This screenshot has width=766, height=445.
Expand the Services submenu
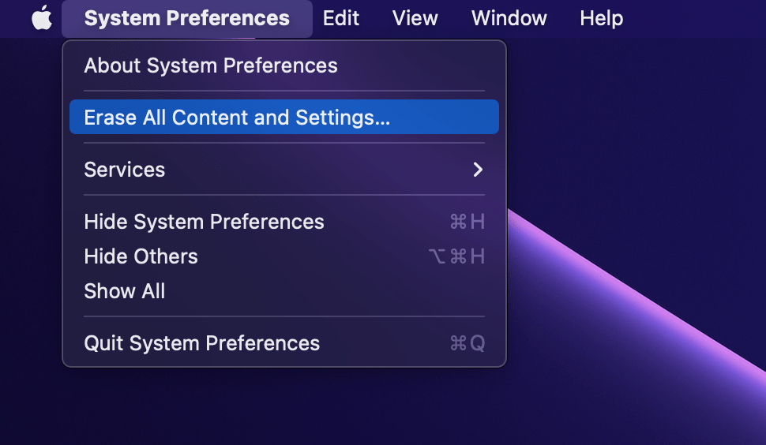(x=283, y=170)
